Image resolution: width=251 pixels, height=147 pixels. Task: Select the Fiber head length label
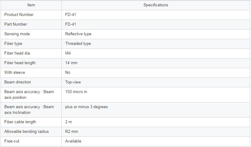tap(20, 63)
